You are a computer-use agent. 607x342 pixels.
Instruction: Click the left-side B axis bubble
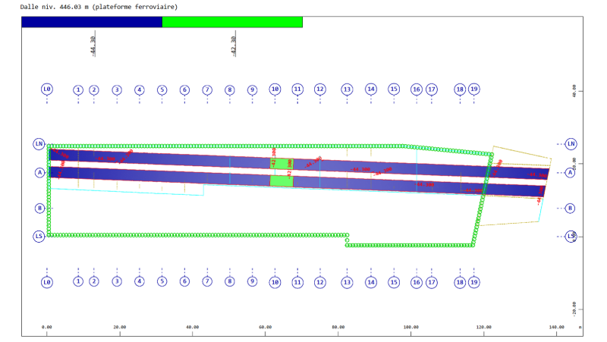point(39,208)
